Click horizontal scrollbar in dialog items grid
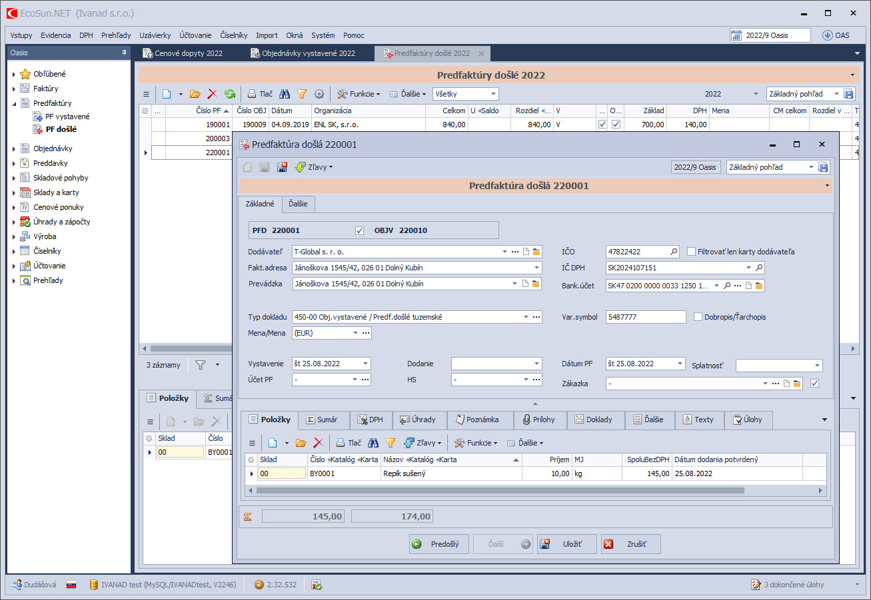 click(500, 490)
